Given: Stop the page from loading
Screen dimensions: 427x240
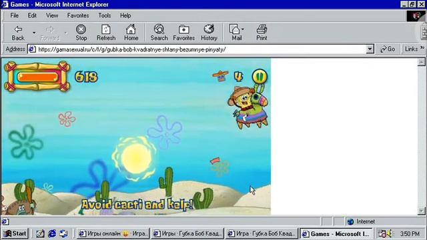Looking at the screenshot, I should coord(81,33).
